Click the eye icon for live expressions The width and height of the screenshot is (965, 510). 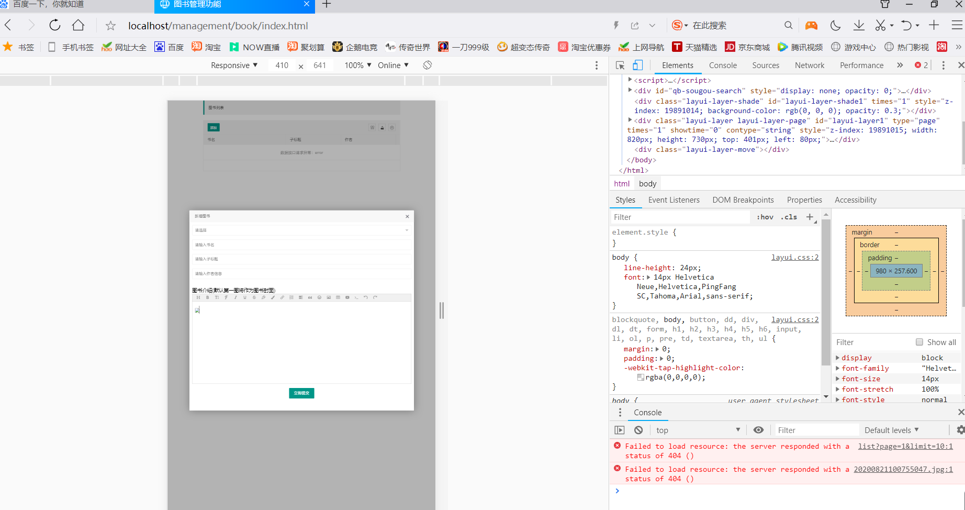(758, 430)
